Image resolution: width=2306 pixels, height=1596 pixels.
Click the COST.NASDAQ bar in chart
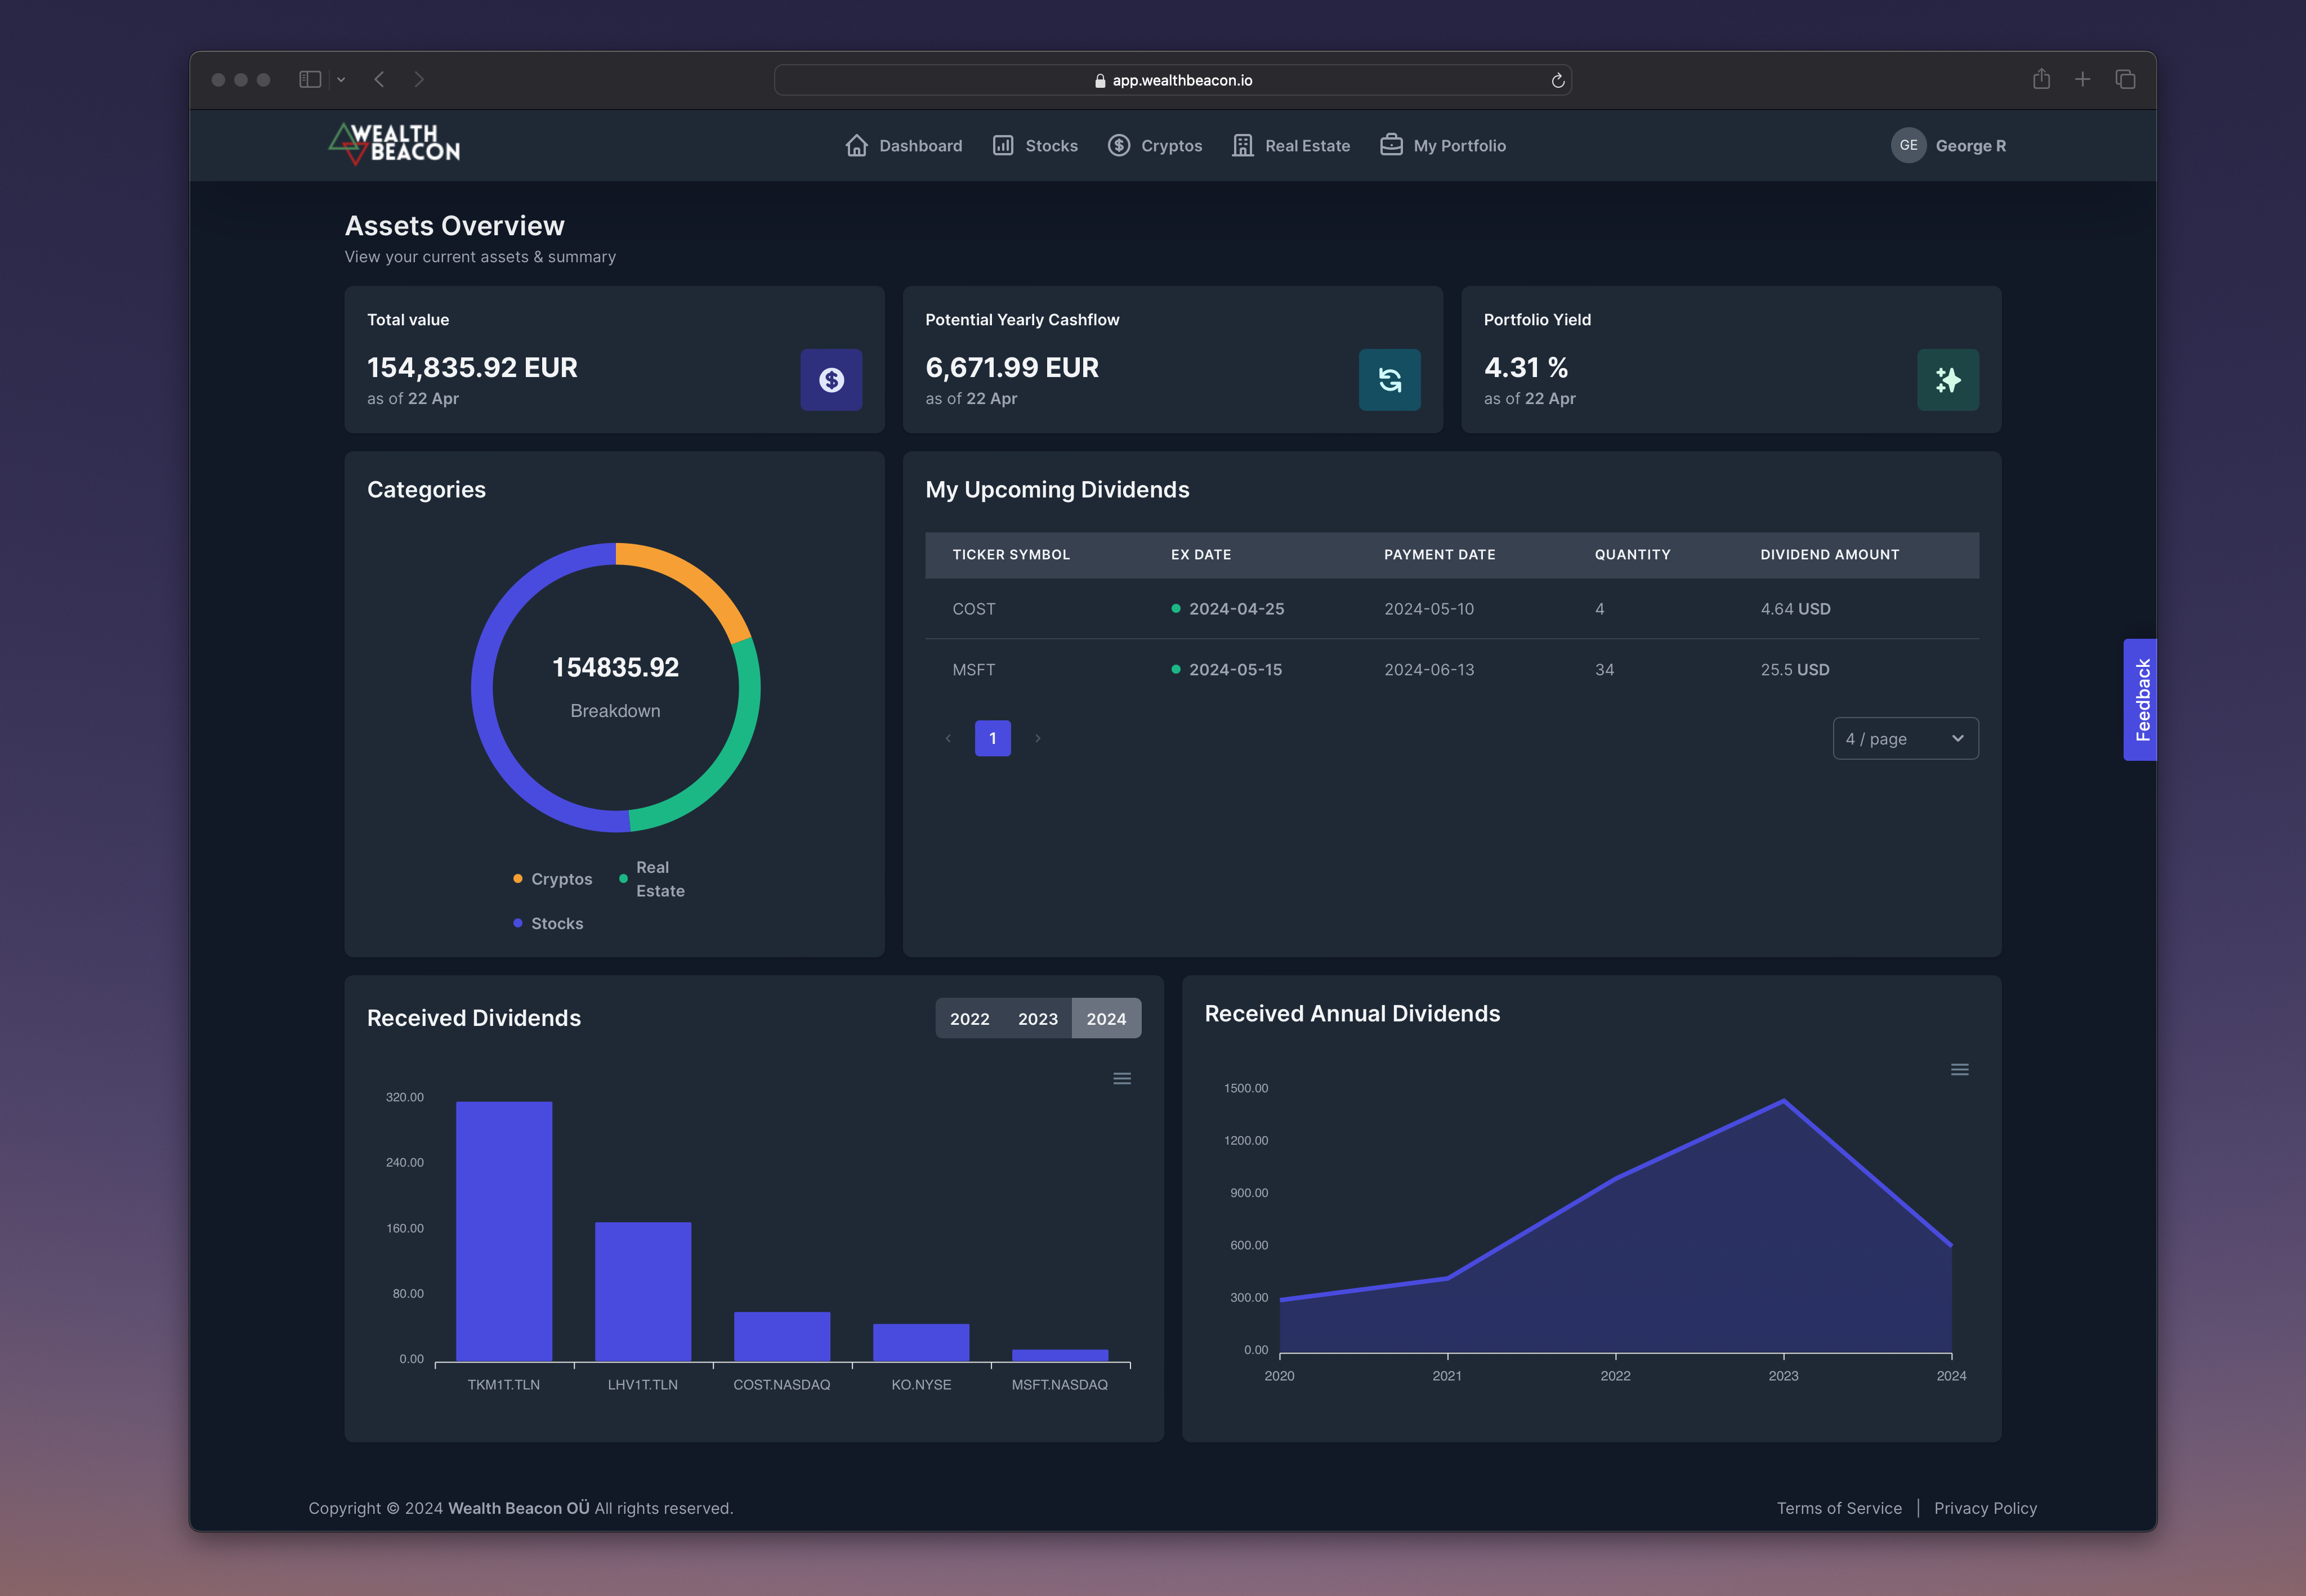pyautogui.click(x=783, y=1336)
